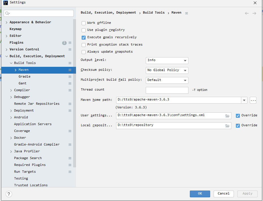Click the folder icon in the User settings field
263x201 pixels.
coord(227,116)
